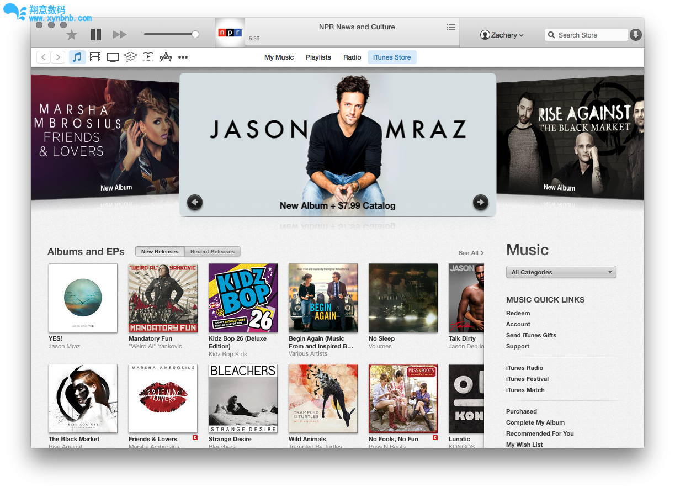Click the Up Next list icon
675x492 pixels.
(451, 27)
